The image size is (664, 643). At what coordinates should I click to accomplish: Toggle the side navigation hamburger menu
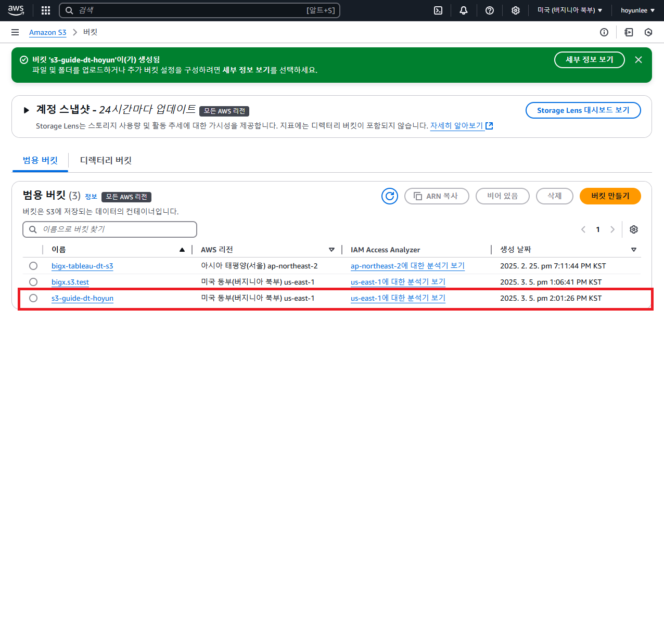15,32
